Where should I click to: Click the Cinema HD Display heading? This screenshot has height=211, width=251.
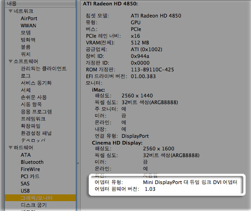pyautogui.click(x=117, y=143)
